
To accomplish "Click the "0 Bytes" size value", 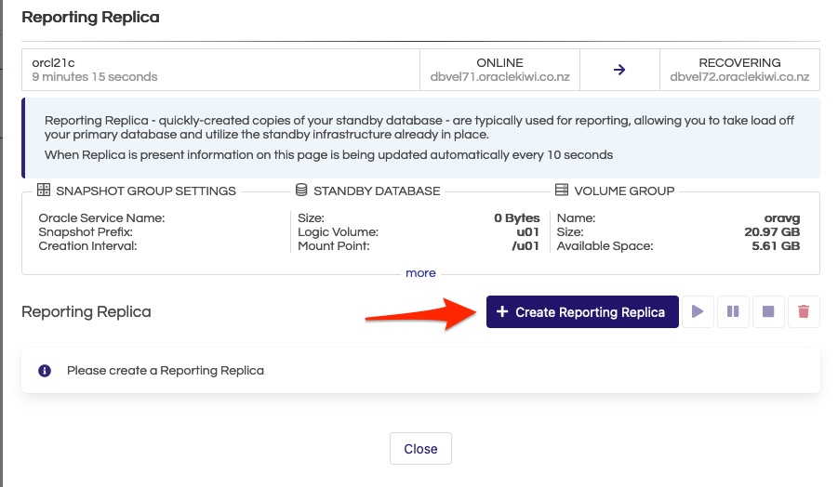I will (517, 217).
